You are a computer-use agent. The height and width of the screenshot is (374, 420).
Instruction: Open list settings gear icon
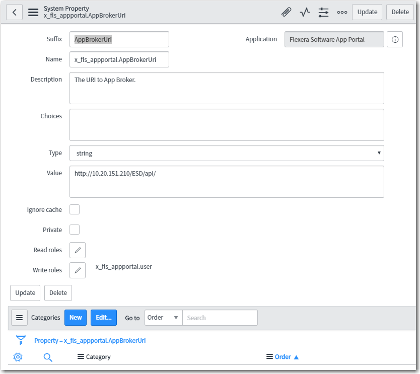pos(18,357)
